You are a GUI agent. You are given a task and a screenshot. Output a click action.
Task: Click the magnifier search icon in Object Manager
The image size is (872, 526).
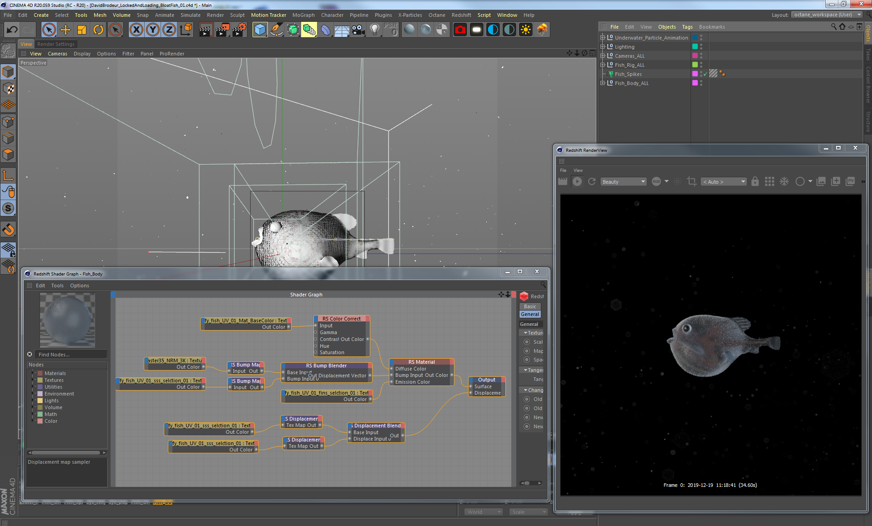coord(833,26)
